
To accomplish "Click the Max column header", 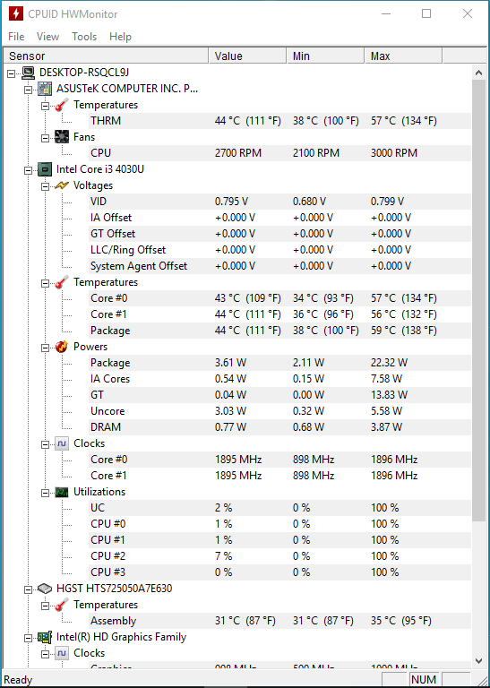I will coord(404,56).
